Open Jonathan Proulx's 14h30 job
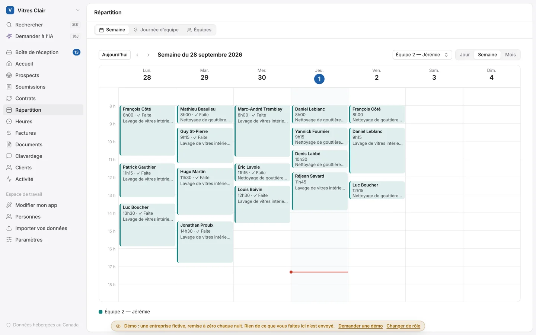 click(x=205, y=242)
